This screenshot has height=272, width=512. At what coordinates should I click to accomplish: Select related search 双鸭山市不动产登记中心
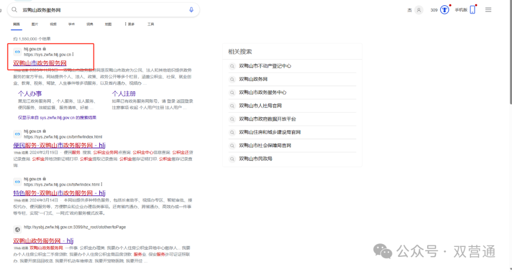pos(265,66)
